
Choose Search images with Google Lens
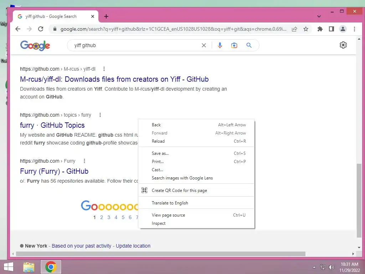(x=196, y=178)
